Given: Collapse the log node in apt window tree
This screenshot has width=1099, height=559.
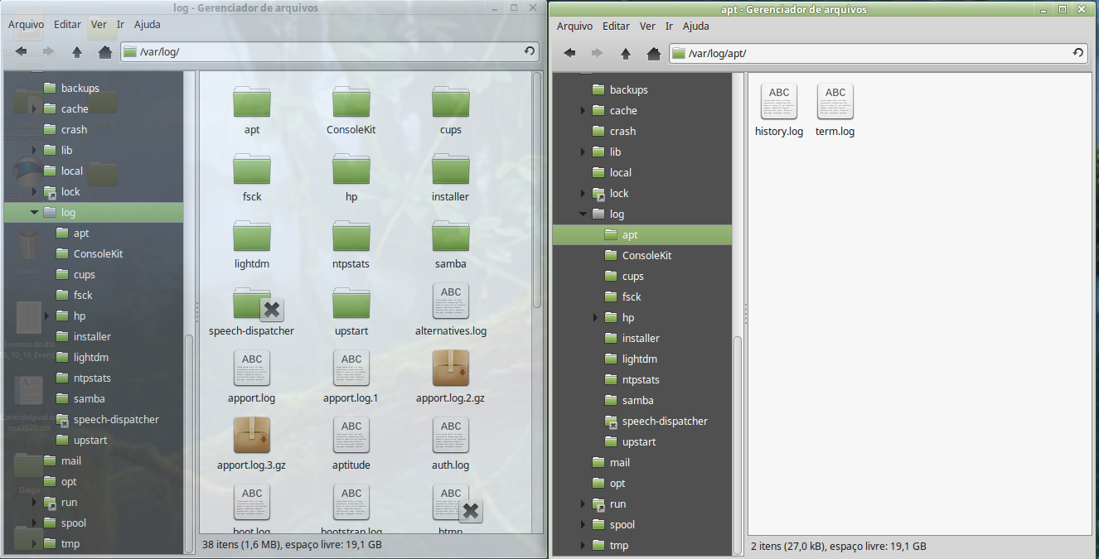Looking at the screenshot, I should click(583, 214).
